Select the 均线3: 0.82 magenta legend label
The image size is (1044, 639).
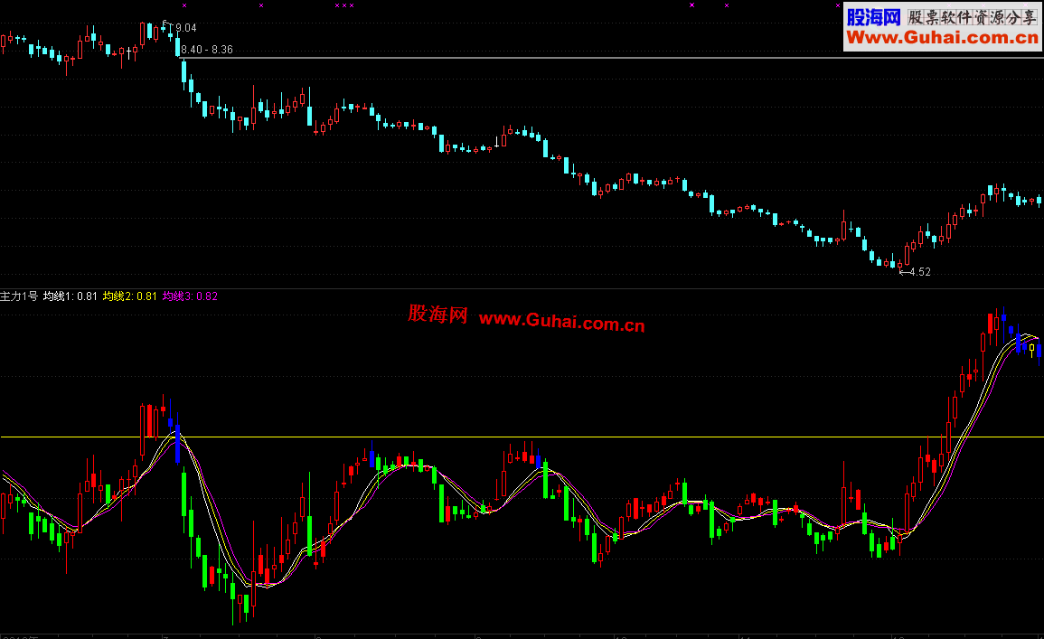[x=190, y=296]
